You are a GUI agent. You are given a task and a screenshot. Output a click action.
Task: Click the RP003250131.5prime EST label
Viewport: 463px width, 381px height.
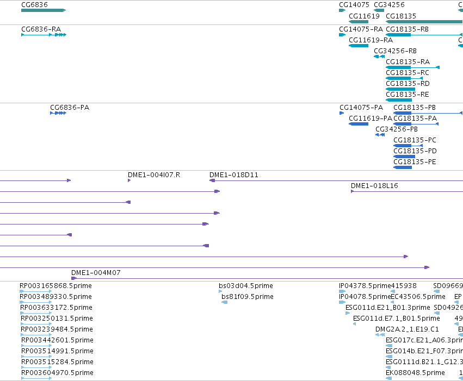click(x=57, y=318)
